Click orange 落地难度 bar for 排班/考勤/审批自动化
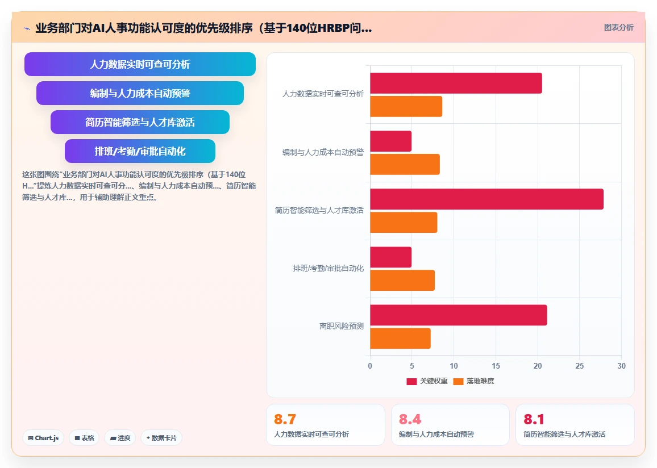Image resolution: width=657 pixels, height=468 pixels. click(x=402, y=281)
